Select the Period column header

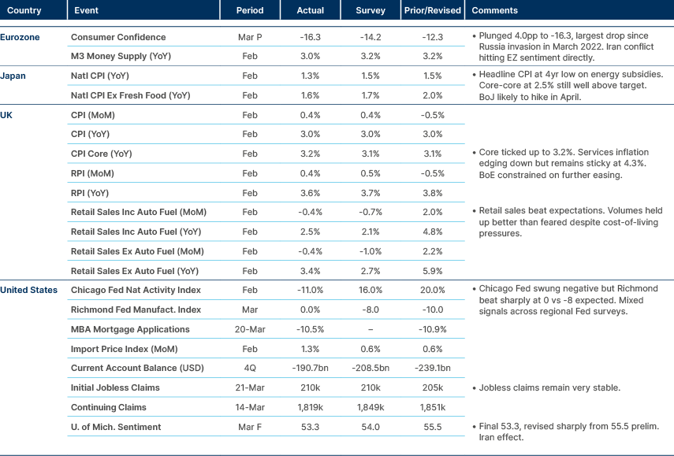pyautogui.click(x=250, y=10)
